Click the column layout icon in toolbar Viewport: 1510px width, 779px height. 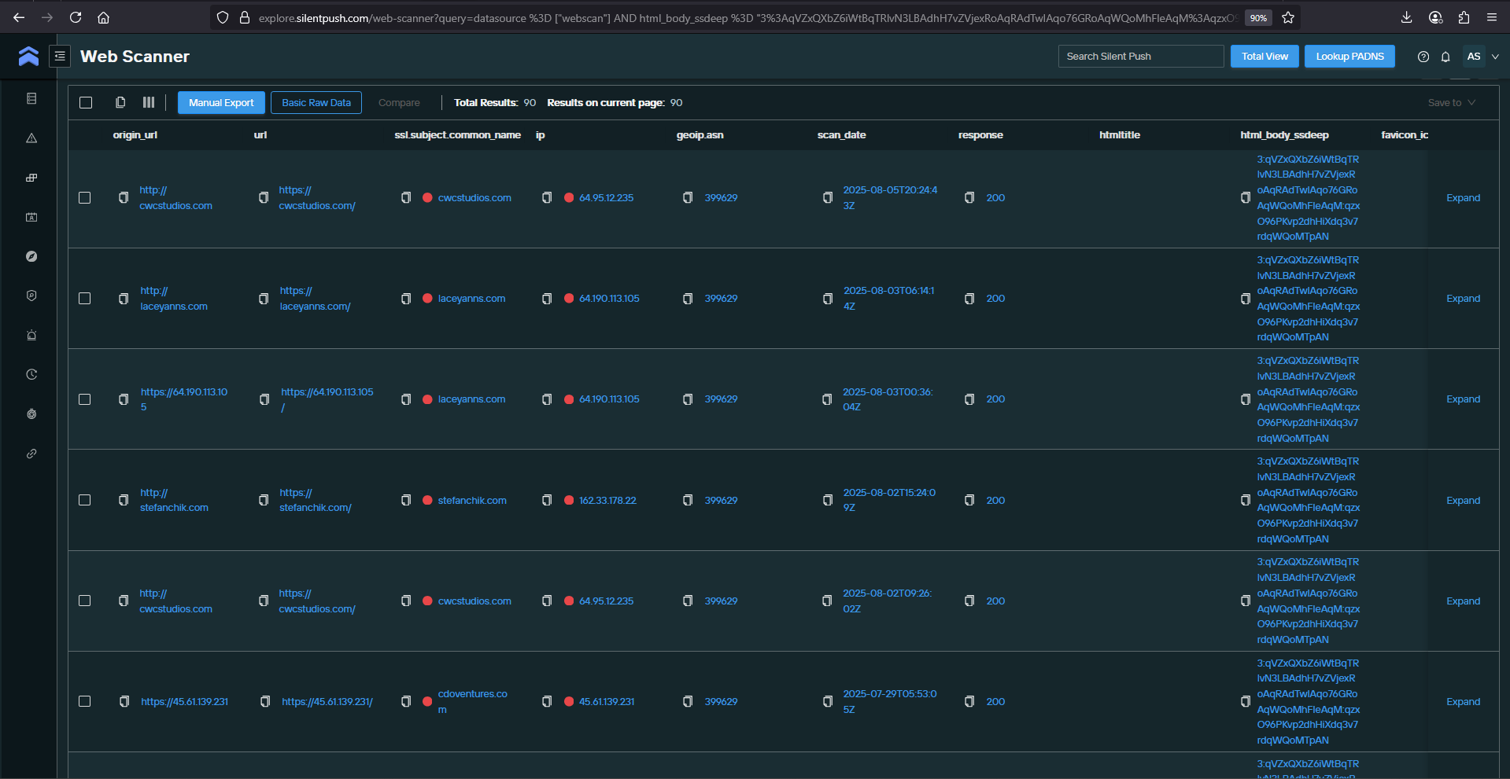149,102
